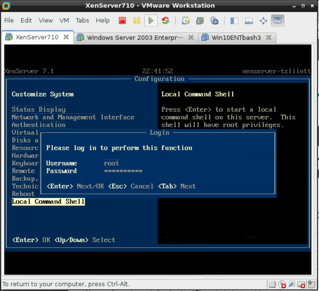Click the display device status icon with the red X

[x=301, y=284]
